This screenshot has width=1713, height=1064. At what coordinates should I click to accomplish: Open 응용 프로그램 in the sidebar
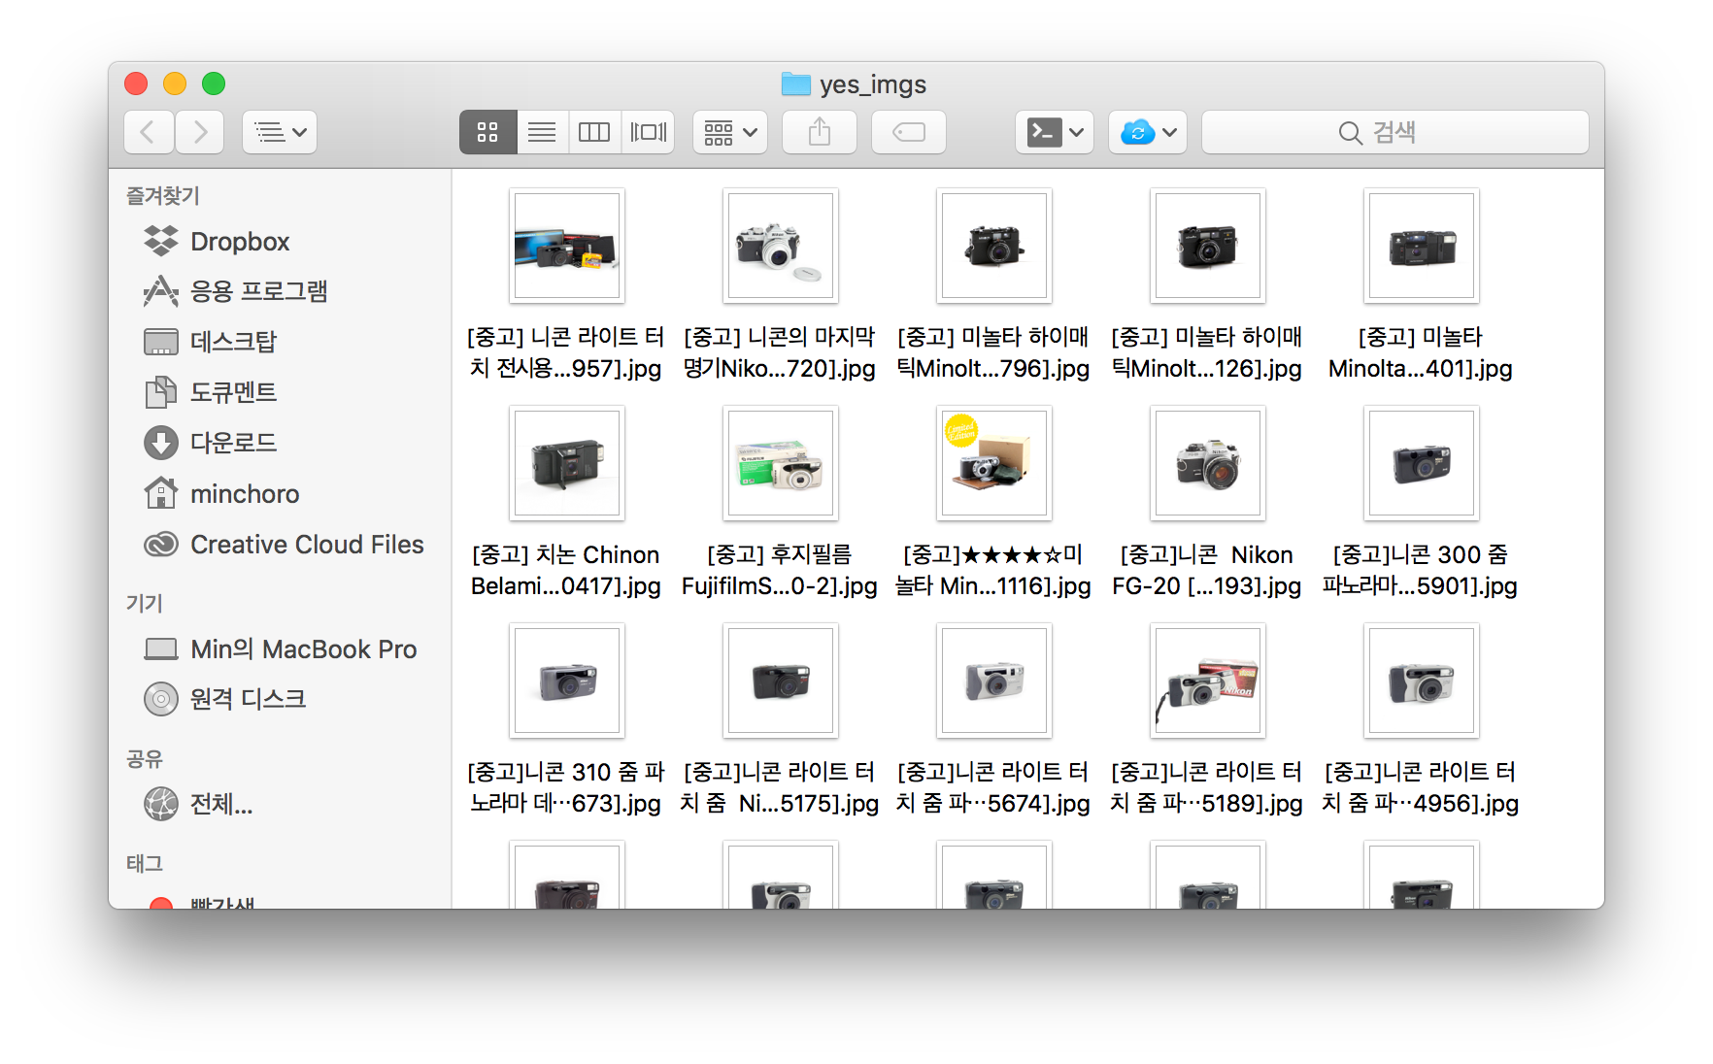coord(280,291)
